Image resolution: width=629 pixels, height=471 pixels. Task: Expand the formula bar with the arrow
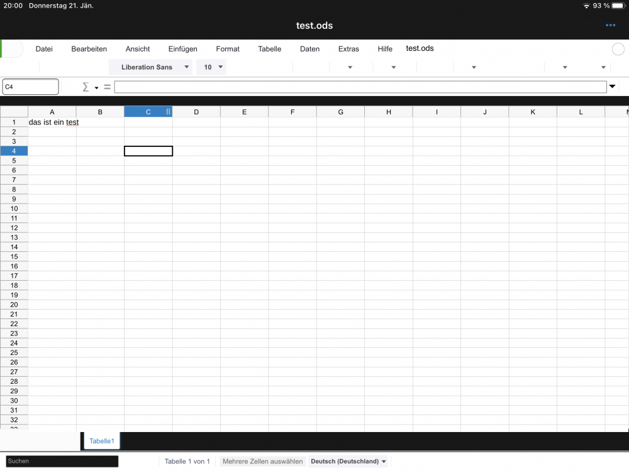pos(612,87)
